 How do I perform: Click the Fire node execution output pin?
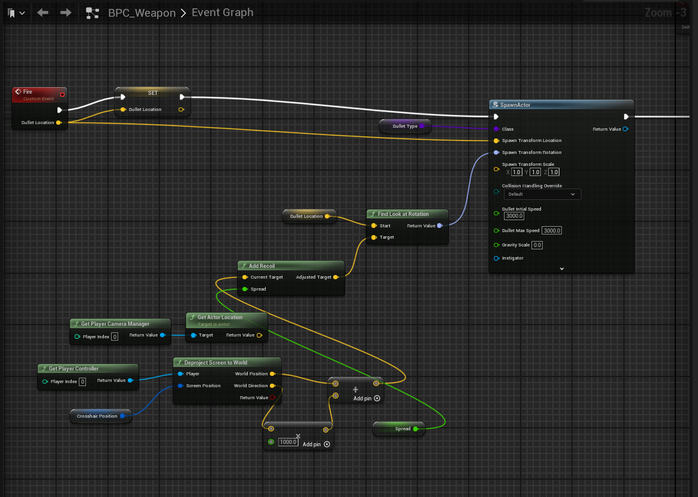pos(60,110)
